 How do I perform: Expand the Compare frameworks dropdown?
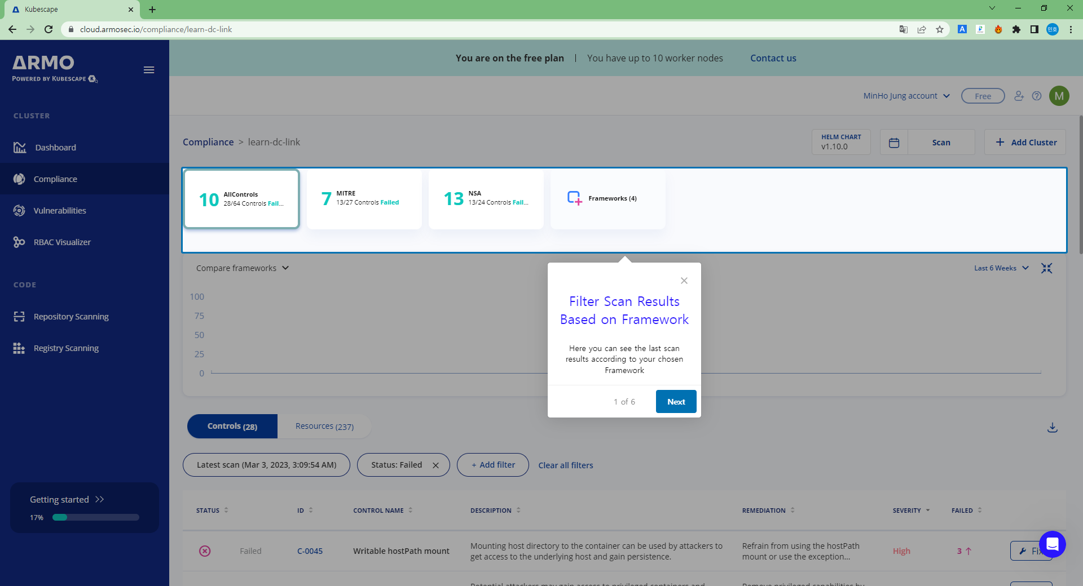(x=243, y=268)
